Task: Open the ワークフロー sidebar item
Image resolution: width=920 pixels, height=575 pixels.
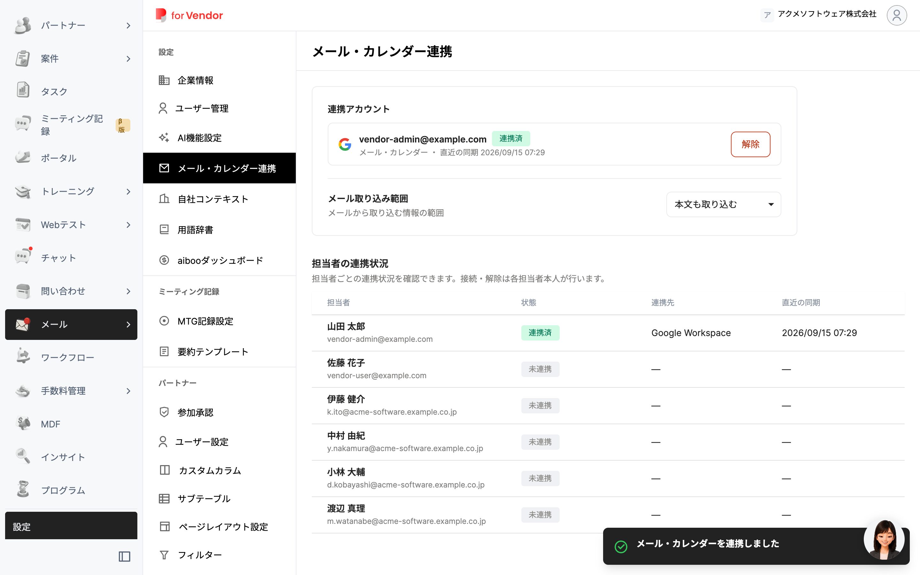Action: point(71,357)
